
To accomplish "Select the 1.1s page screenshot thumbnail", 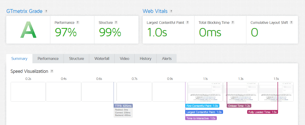I will [205, 92].
